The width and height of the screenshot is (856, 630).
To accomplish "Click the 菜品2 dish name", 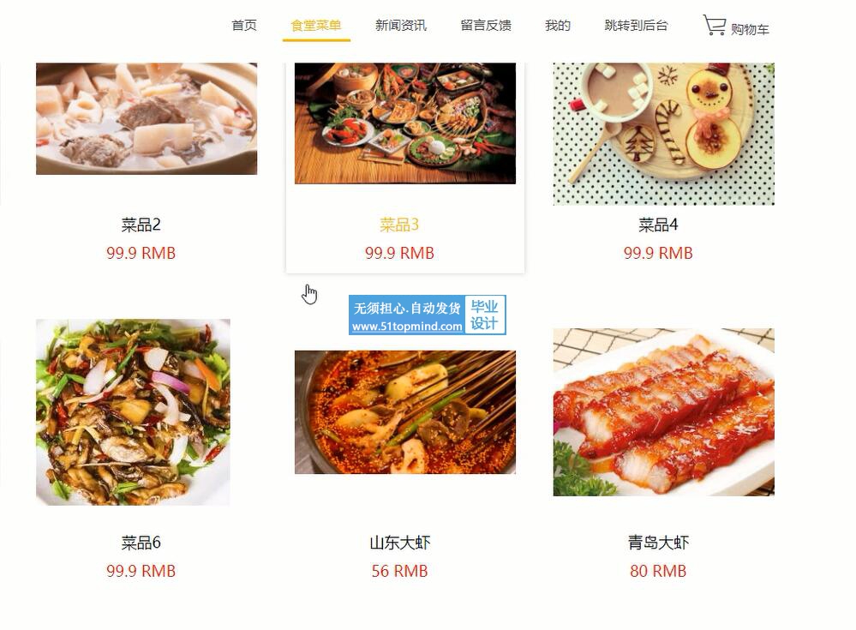I will 141,225.
